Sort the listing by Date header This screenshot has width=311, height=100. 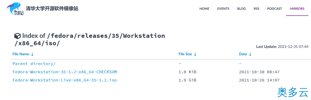click(243, 54)
